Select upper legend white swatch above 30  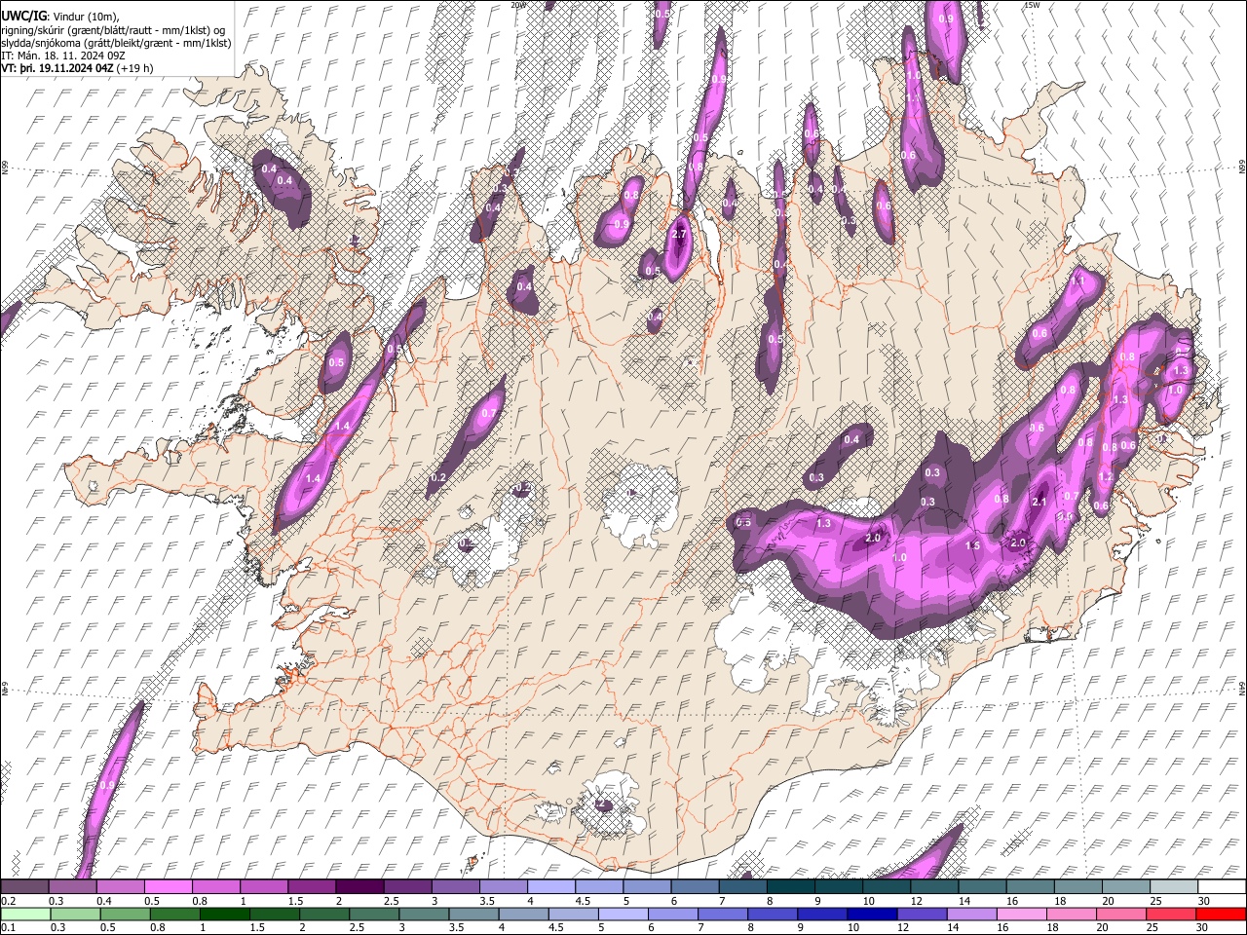(1222, 886)
